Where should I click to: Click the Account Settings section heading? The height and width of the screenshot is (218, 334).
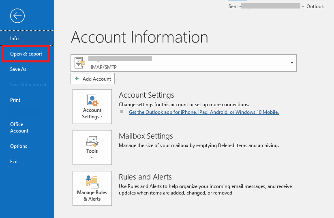point(146,95)
